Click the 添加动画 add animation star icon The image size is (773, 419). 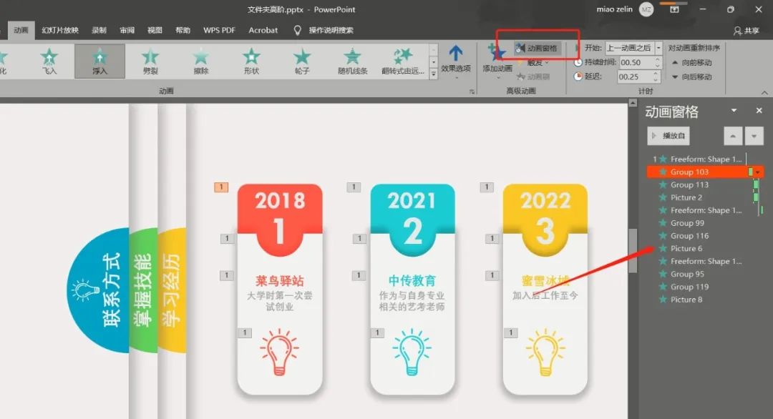[x=497, y=52]
